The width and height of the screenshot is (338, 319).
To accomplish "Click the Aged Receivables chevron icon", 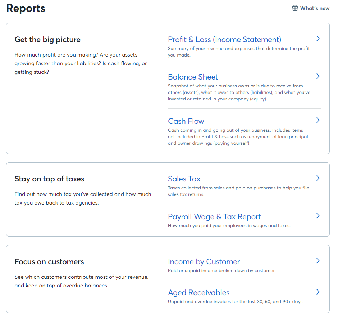I will (318, 292).
